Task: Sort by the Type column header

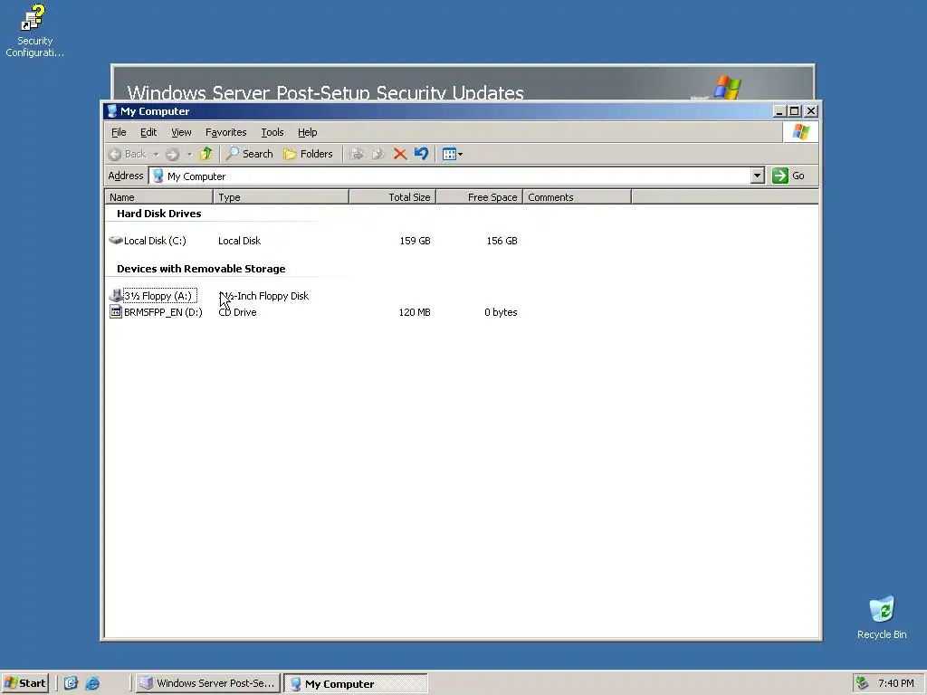Action: pyautogui.click(x=281, y=196)
